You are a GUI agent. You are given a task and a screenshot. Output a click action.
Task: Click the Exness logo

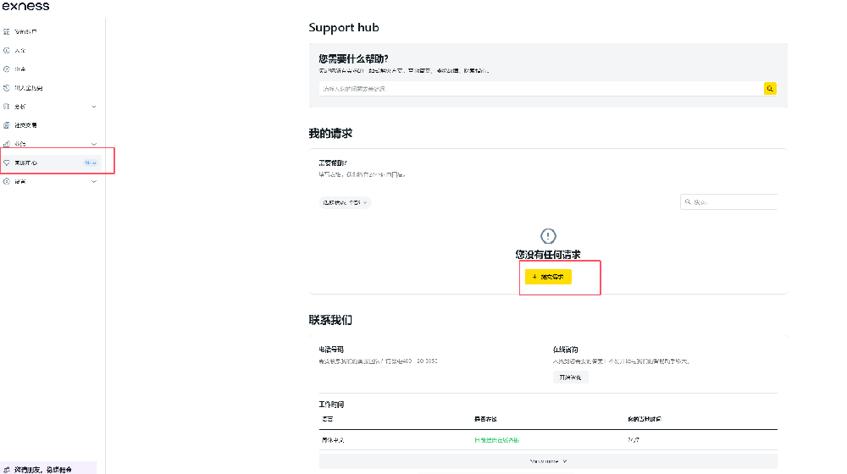click(25, 7)
